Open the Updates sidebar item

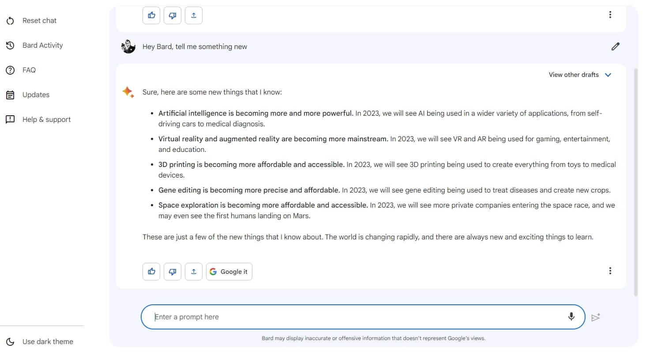point(27,95)
